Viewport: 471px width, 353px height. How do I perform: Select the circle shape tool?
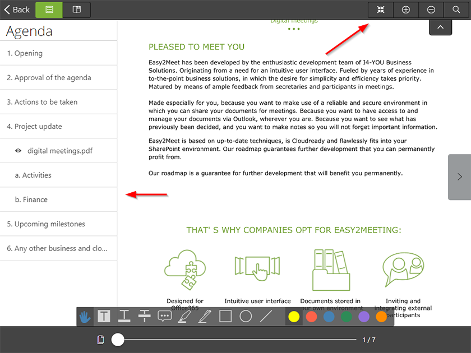pyautogui.click(x=246, y=317)
